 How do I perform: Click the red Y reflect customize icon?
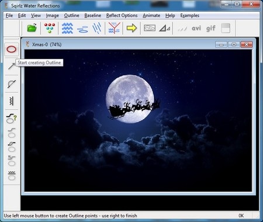(115, 28)
